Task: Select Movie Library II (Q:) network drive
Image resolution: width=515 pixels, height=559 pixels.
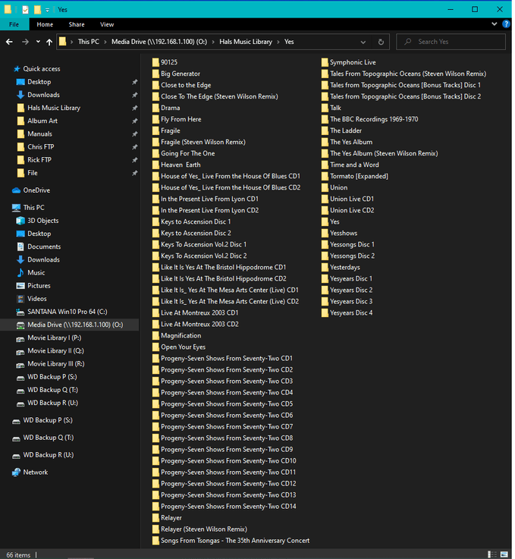Action: pos(55,351)
